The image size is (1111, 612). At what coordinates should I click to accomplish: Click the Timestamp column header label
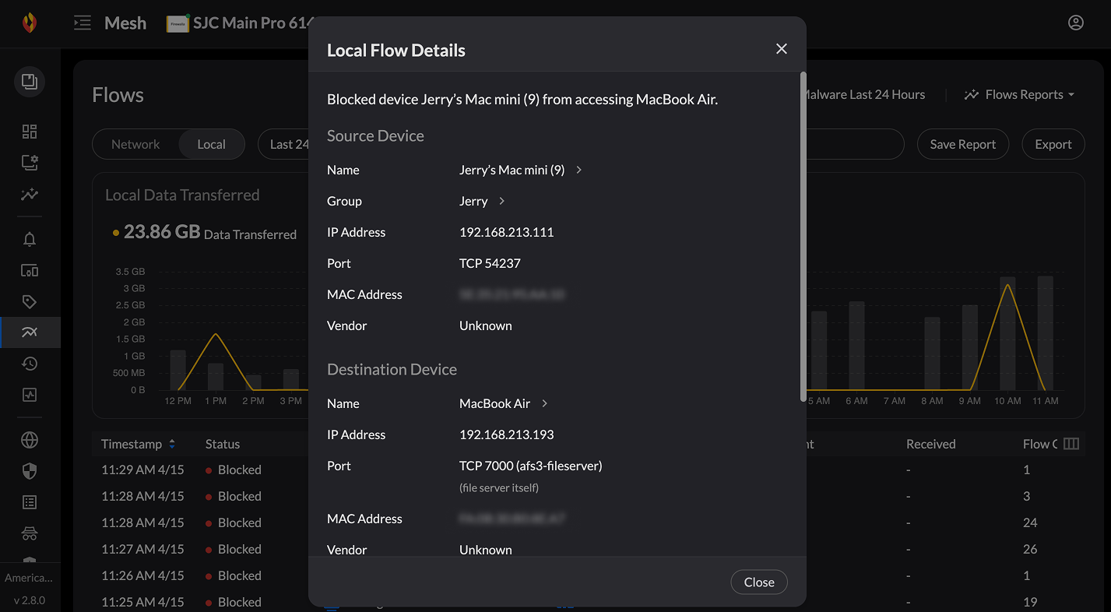click(x=132, y=444)
